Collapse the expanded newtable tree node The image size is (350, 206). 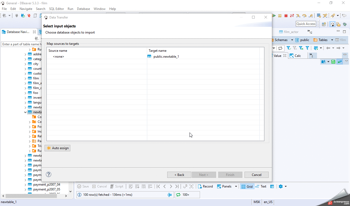tap(25, 112)
